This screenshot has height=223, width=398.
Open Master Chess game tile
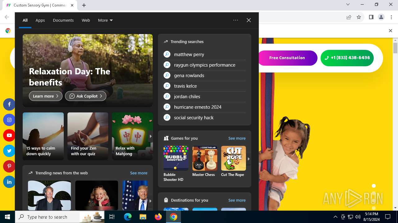click(205, 161)
